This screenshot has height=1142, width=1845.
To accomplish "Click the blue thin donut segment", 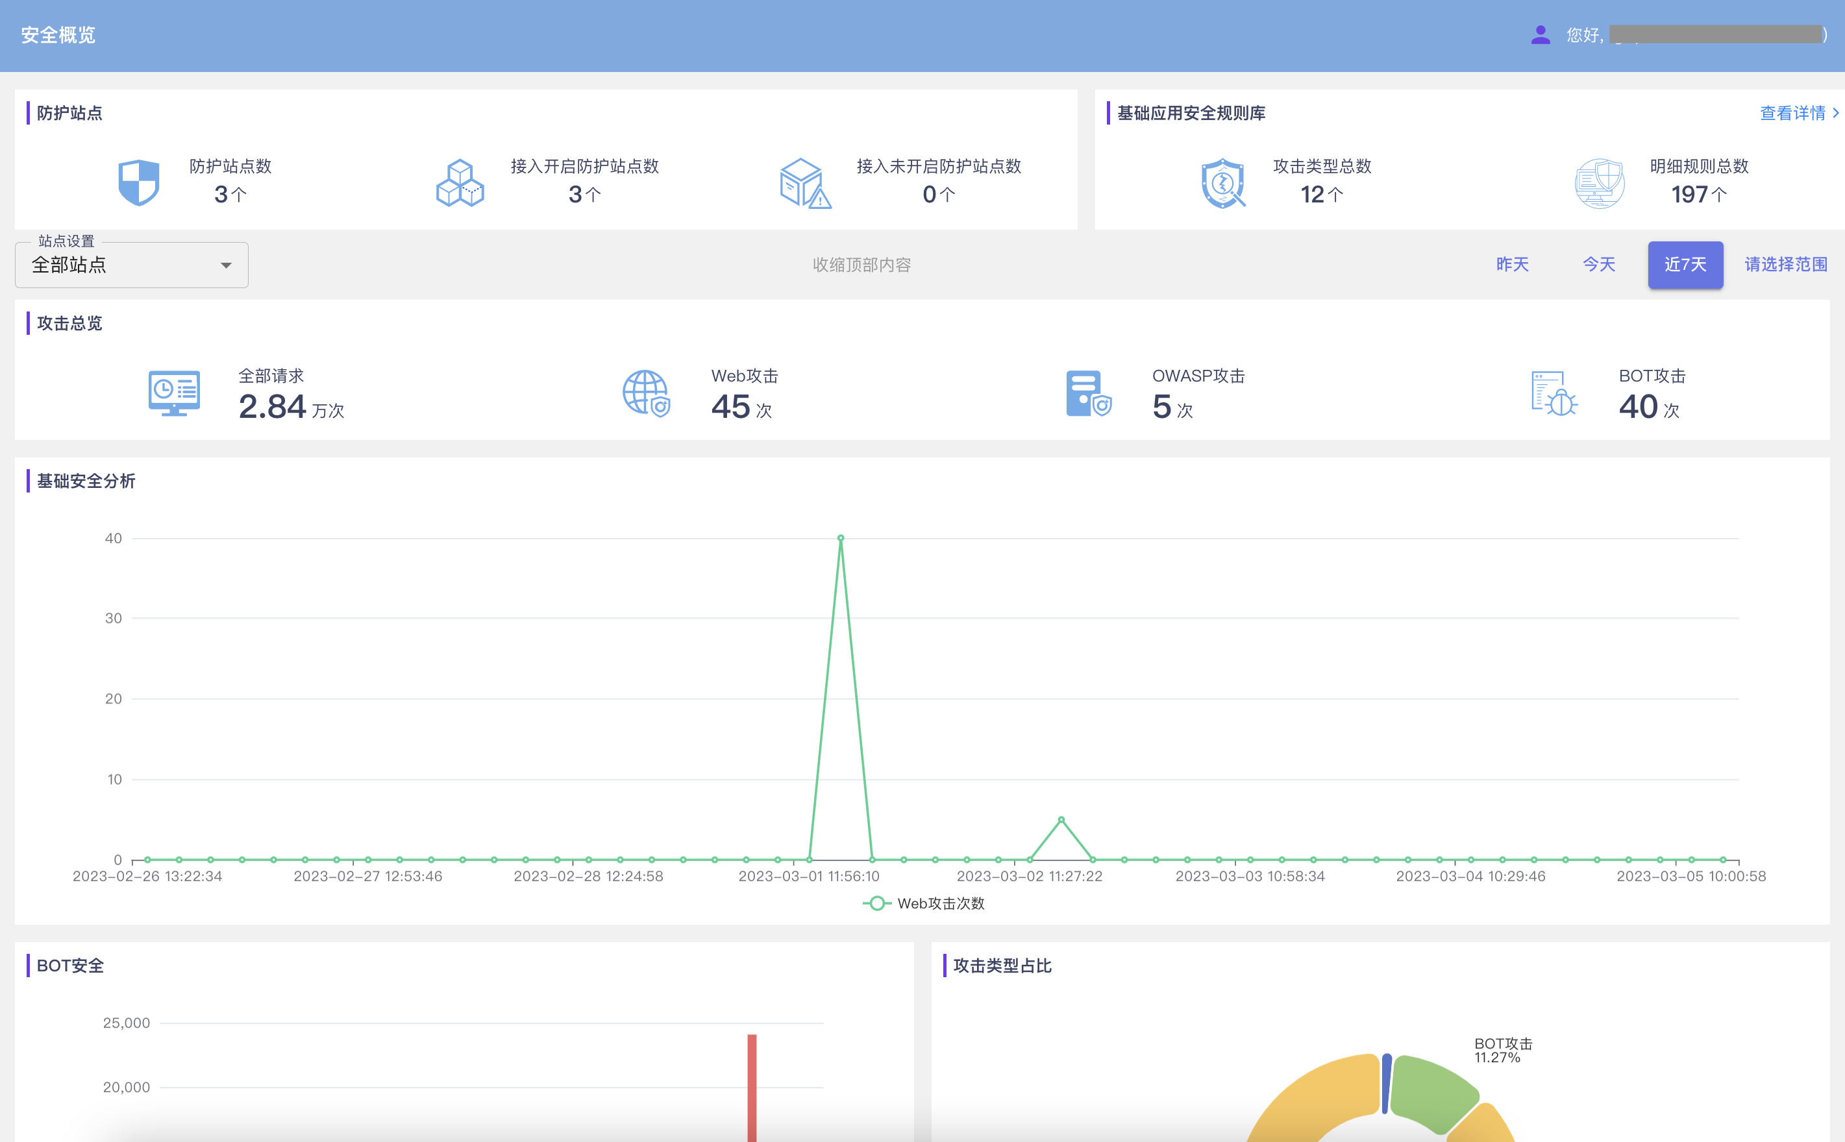I will tap(1387, 1083).
